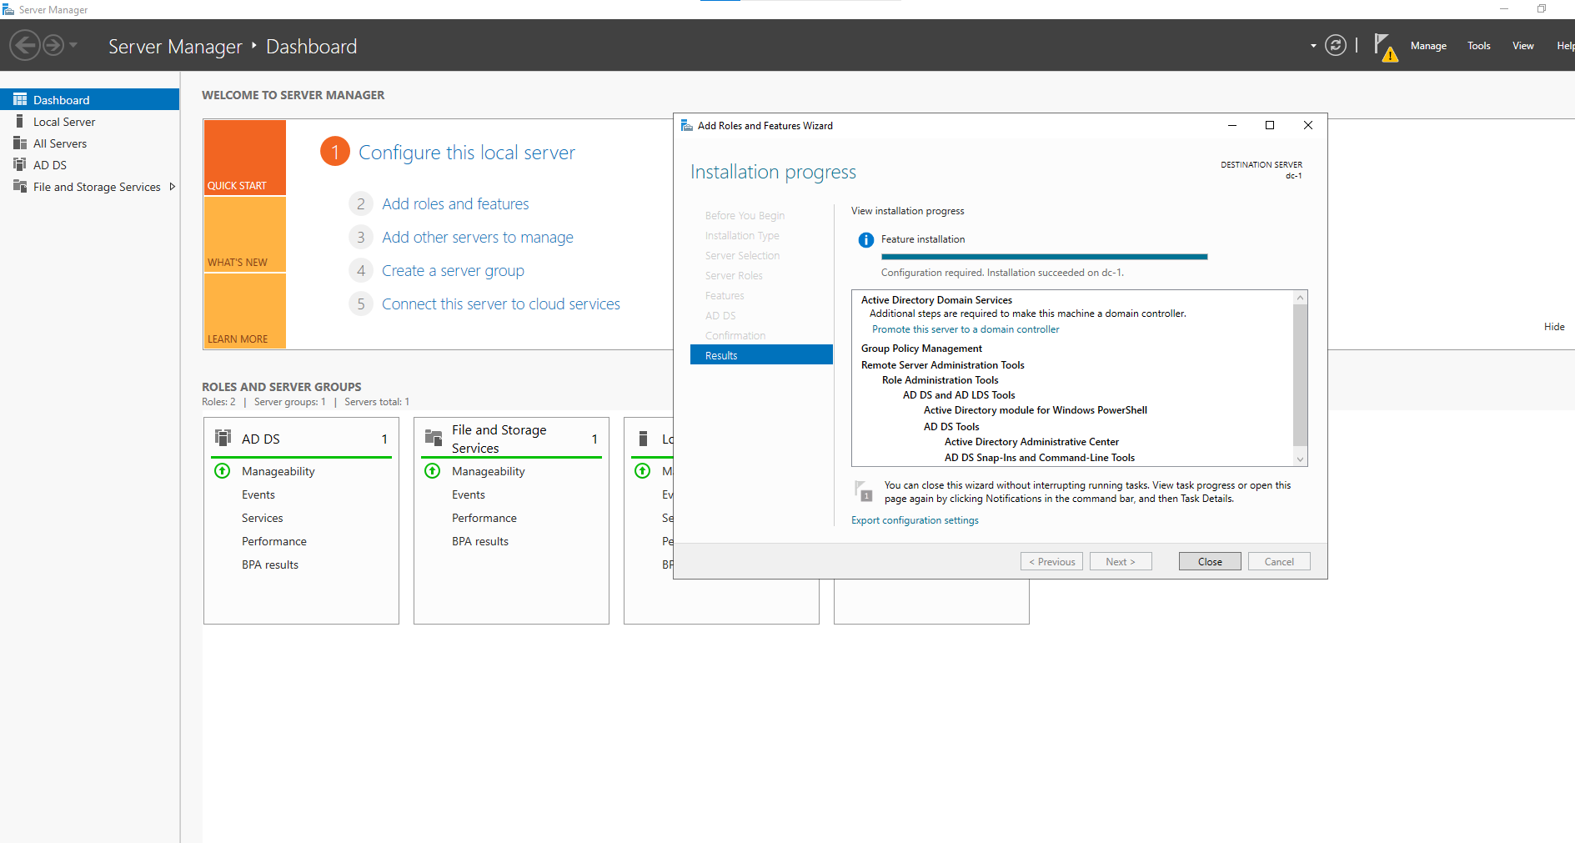Click the AD DS role tile icon
Screen dimensions: 1575x843
223,438
